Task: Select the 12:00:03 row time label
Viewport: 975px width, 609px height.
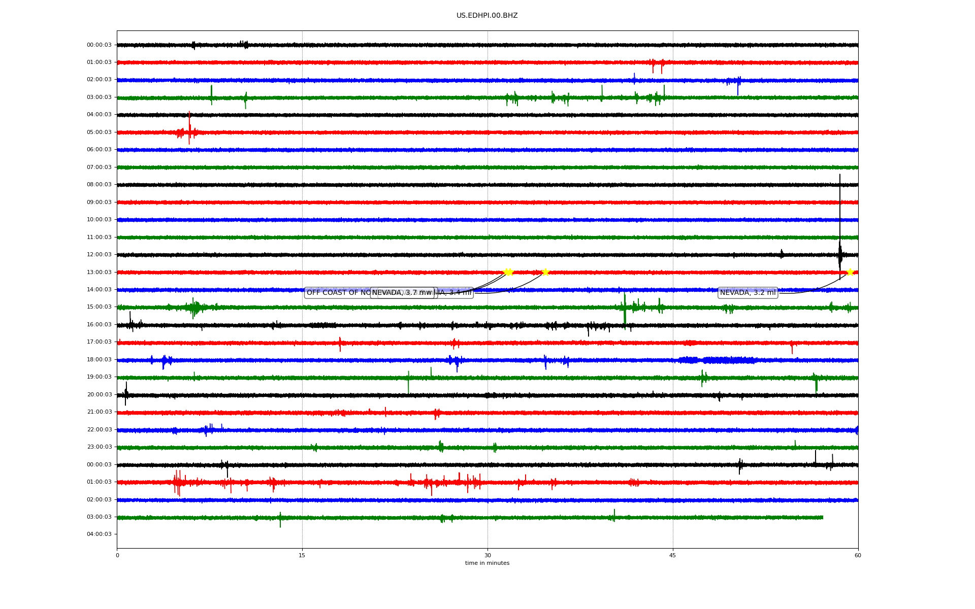Action: click(x=99, y=255)
